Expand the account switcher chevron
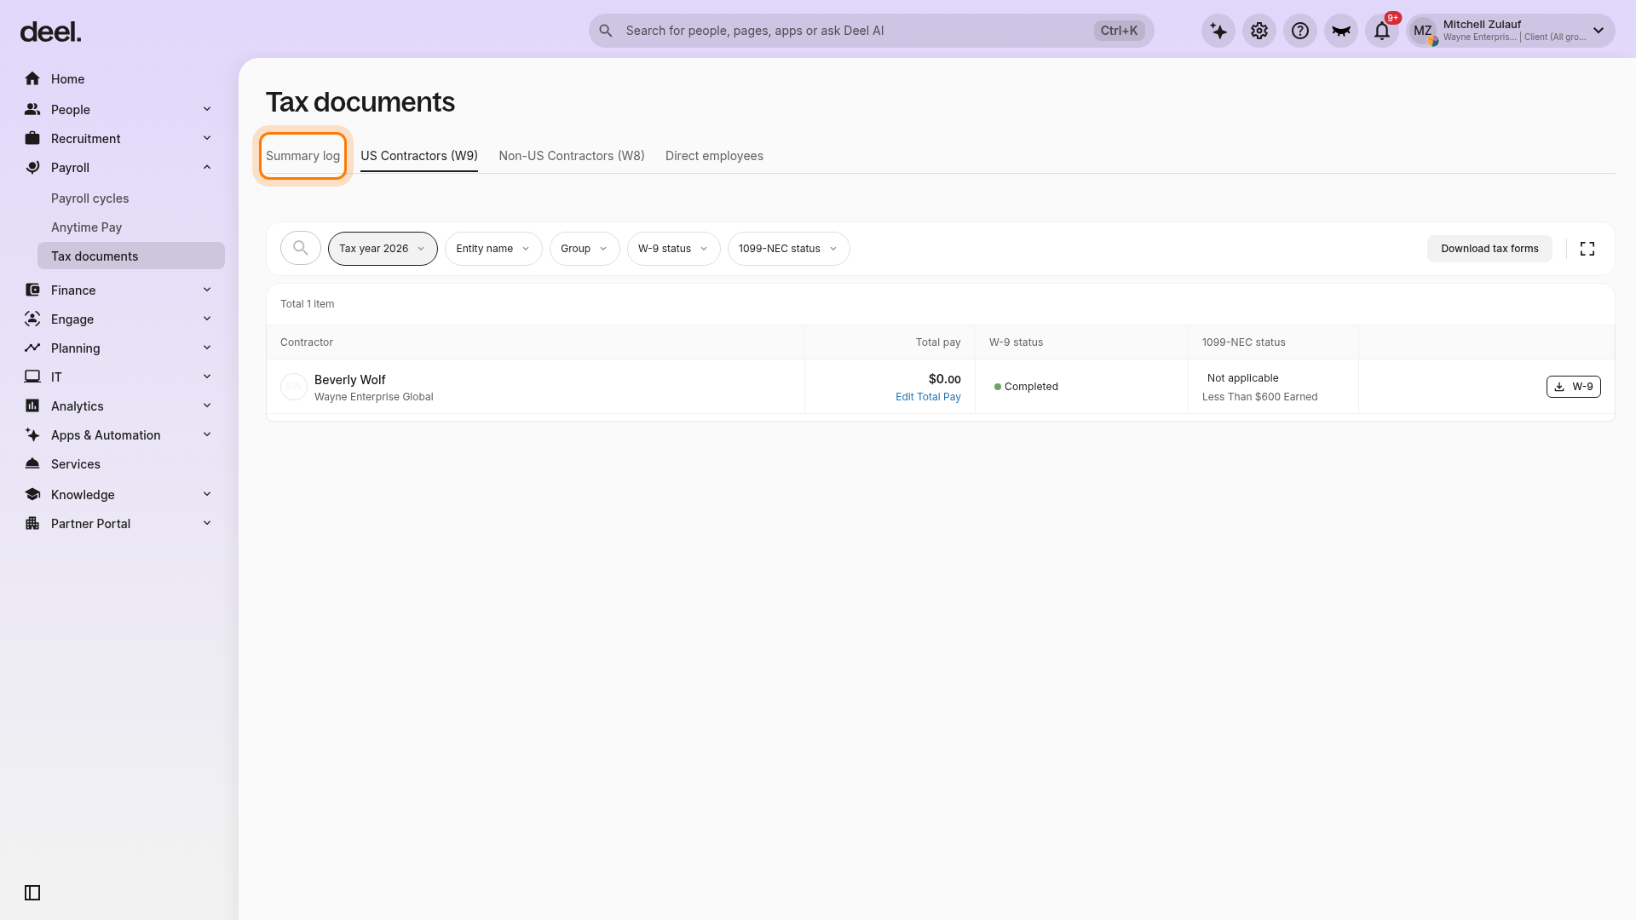This screenshot has width=1636, height=920. pyautogui.click(x=1599, y=31)
